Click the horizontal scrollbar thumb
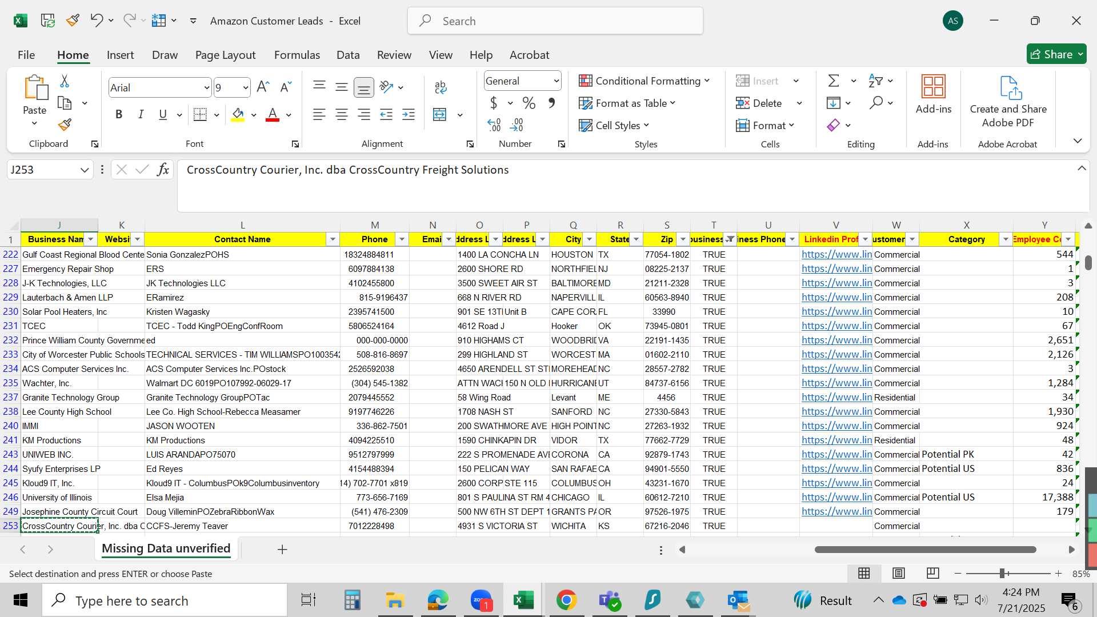Viewport: 1097px width, 617px height. click(x=926, y=550)
